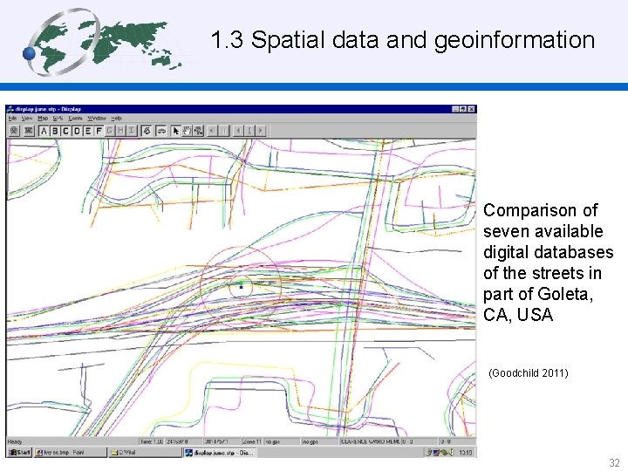The height and width of the screenshot is (471, 628).
Task: Click the Windows Start button
Action: pos(20,453)
